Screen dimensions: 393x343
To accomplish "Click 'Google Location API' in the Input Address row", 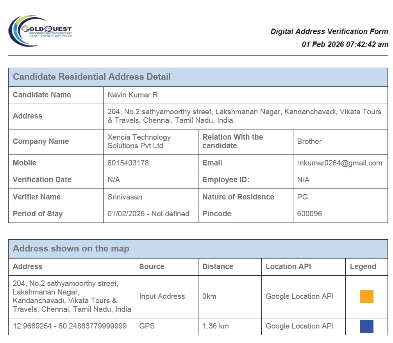I will (x=300, y=296).
